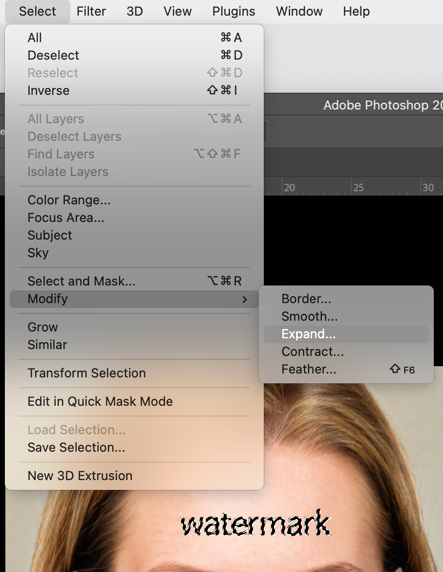Choose All from Select menu

point(134,38)
